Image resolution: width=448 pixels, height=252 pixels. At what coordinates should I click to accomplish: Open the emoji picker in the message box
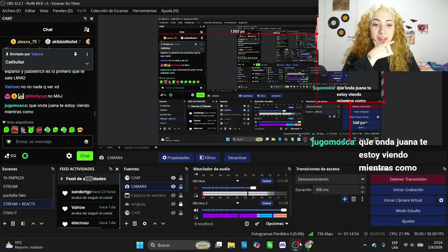pos(86,142)
